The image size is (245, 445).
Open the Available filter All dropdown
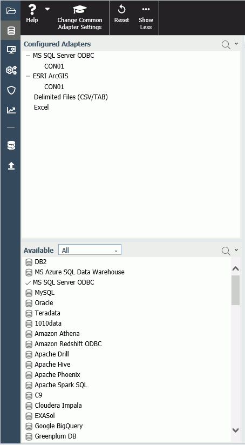[90, 250]
